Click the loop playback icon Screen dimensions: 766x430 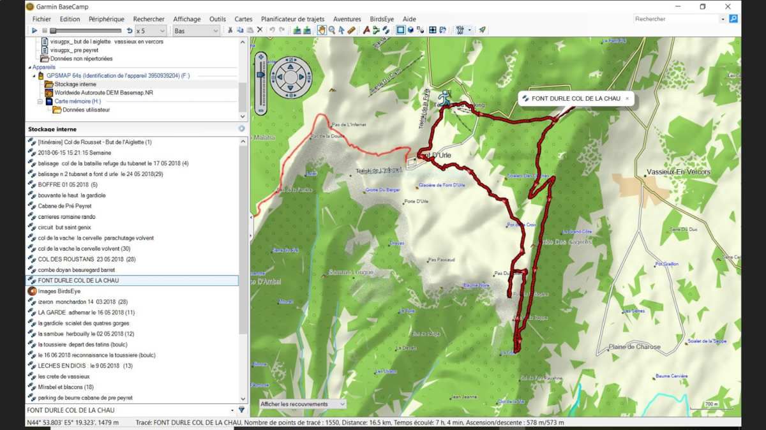click(130, 31)
